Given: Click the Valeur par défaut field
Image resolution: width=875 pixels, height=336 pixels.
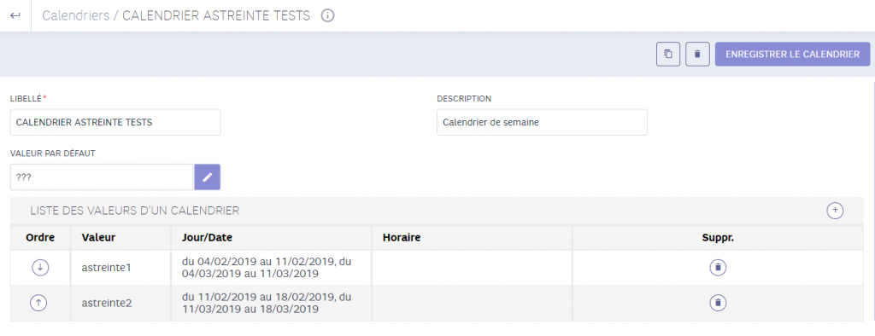Looking at the screenshot, I should click(x=103, y=177).
